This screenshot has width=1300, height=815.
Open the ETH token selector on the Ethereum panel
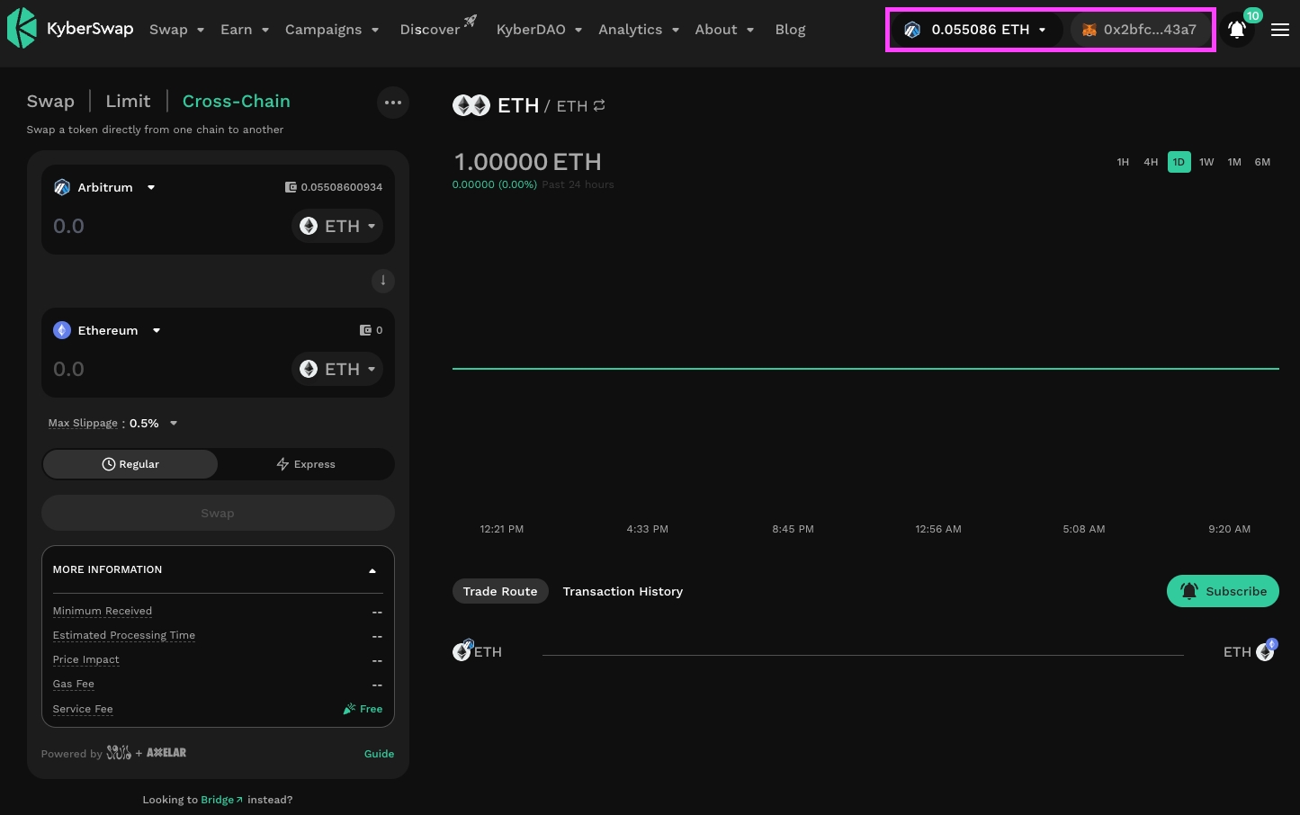point(336,369)
